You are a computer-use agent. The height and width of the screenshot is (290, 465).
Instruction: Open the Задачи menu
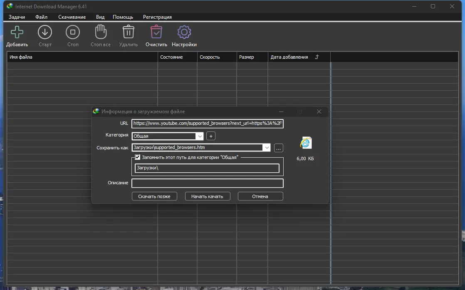tap(17, 17)
